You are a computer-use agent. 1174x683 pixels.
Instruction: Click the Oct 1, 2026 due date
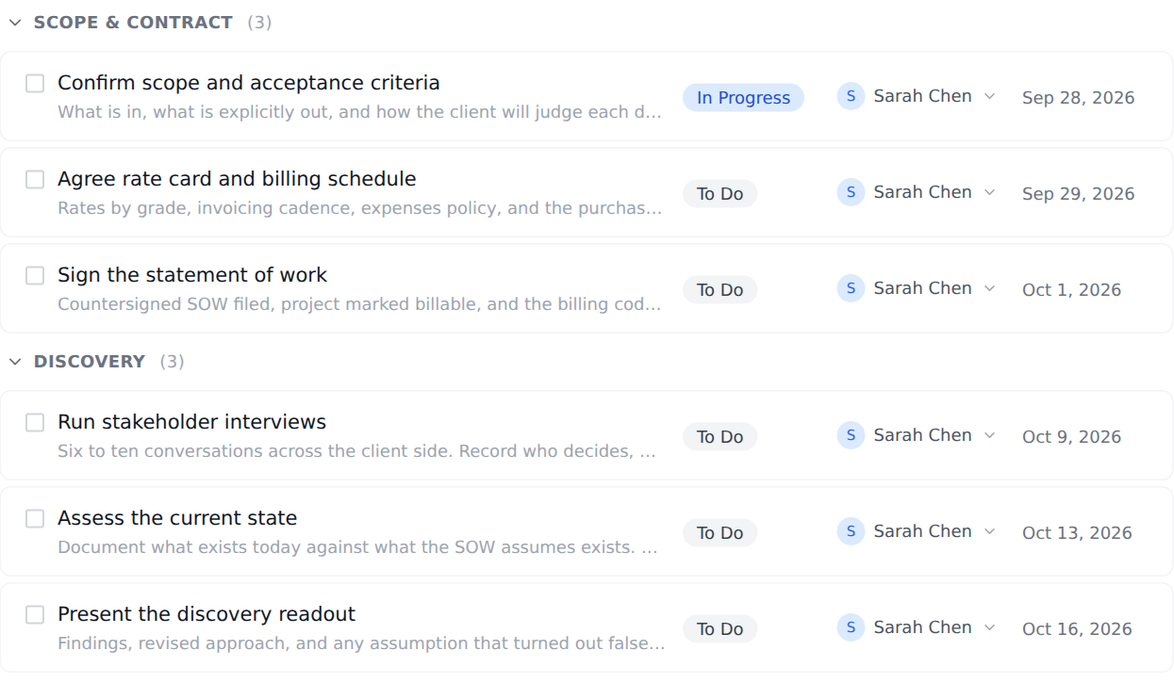pyautogui.click(x=1071, y=290)
